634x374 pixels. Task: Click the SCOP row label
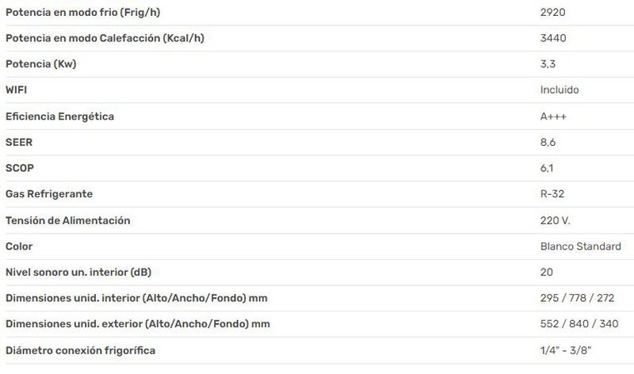[20, 168]
